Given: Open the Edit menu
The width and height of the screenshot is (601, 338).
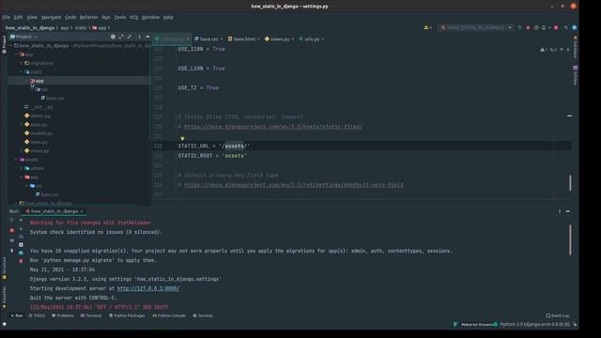Looking at the screenshot, I should (18, 17).
